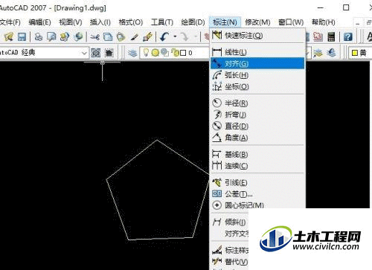
Task: Click the Markup Set Manager icon
Action: click(318, 36)
